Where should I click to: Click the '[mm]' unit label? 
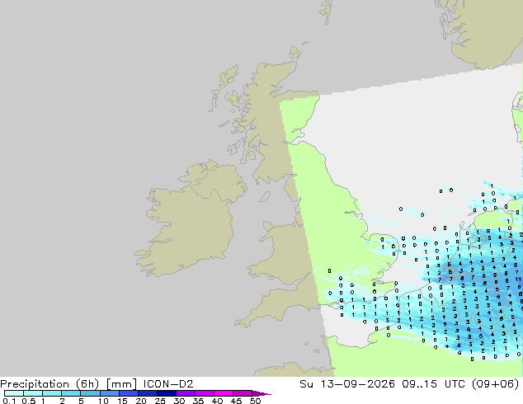pyautogui.click(x=121, y=384)
